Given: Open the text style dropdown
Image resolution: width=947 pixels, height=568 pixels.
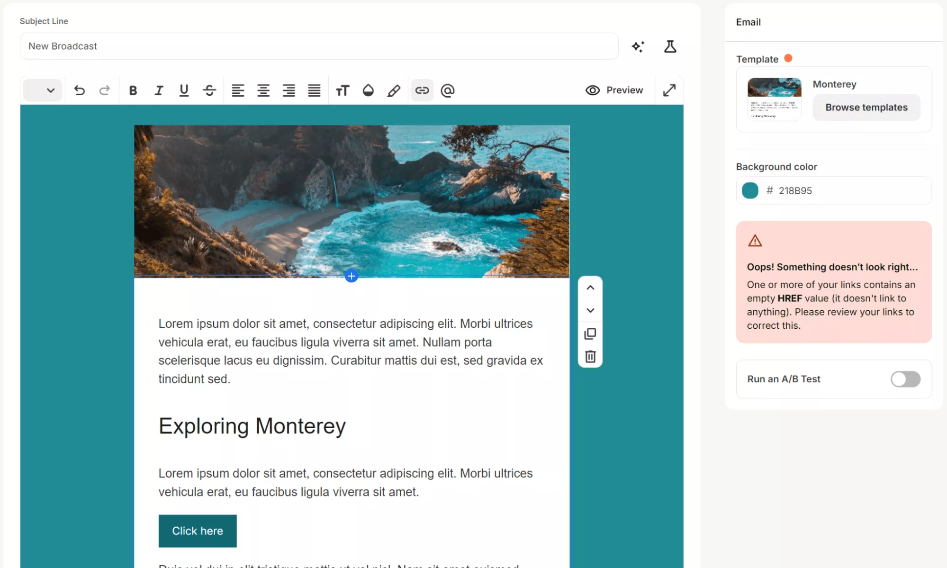Looking at the screenshot, I should 43,90.
